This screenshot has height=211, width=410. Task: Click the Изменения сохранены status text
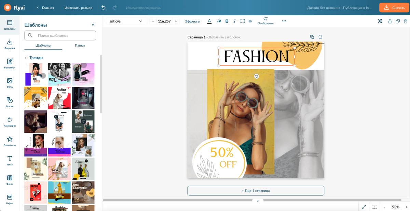tap(143, 7)
